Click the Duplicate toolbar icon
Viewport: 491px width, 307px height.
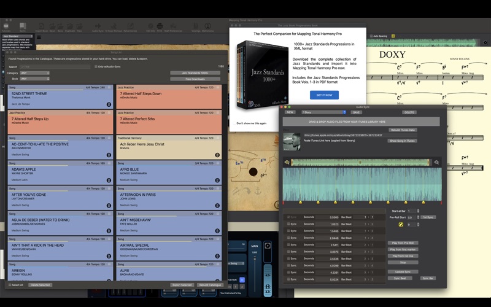pos(70,26)
